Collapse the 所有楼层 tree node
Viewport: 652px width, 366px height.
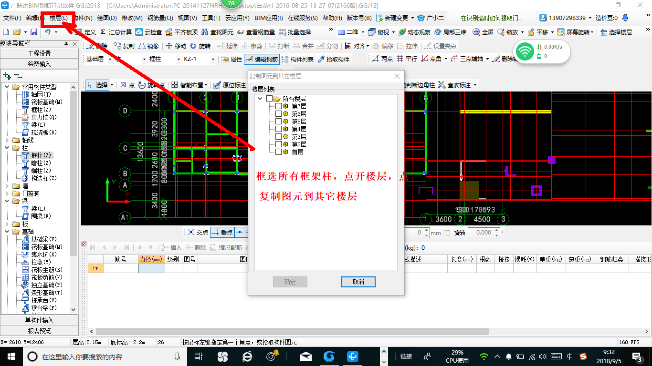(x=260, y=99)
